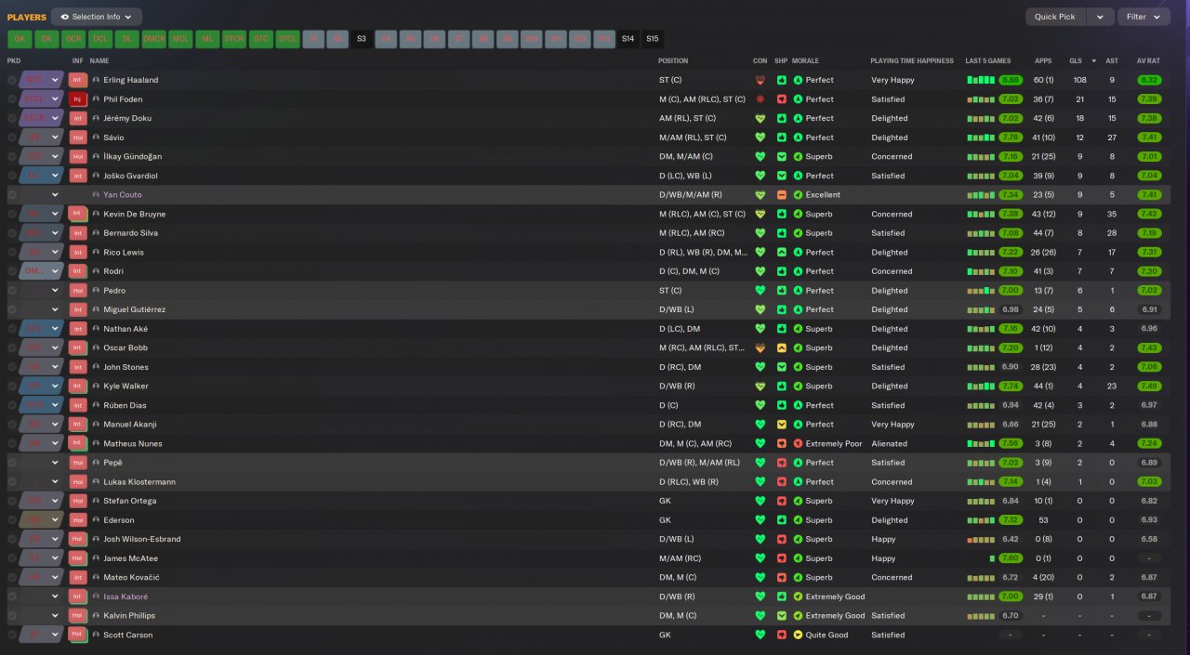This screenshot has width=1190, height=655.
Task: Open the Selection Info dropdown
Action: click(x=97, y=17)
